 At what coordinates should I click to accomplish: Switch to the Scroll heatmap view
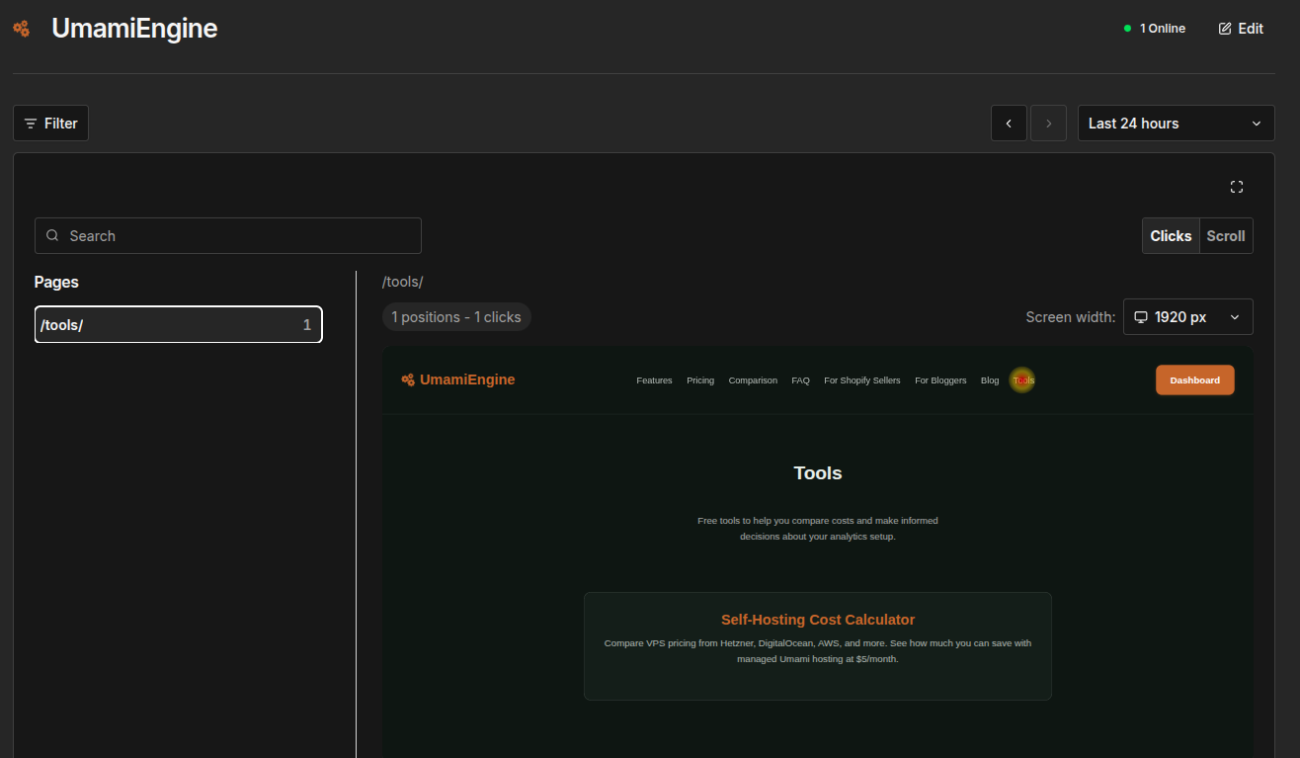tap(1226, 236)
